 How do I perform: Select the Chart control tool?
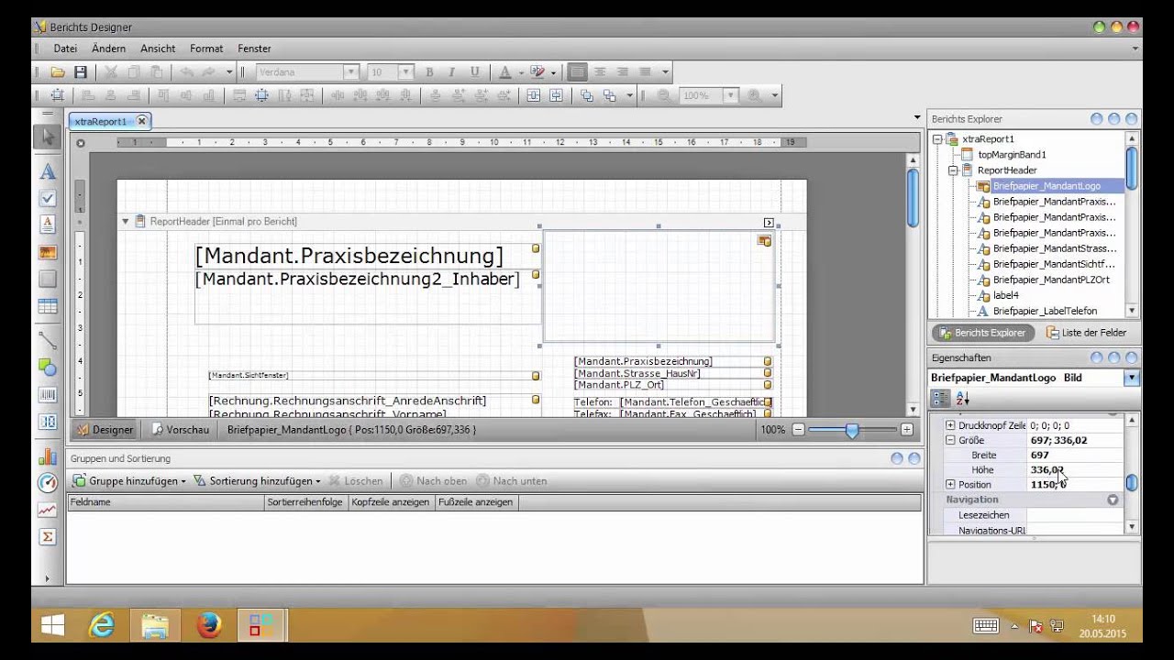click(x=48, y=456)
